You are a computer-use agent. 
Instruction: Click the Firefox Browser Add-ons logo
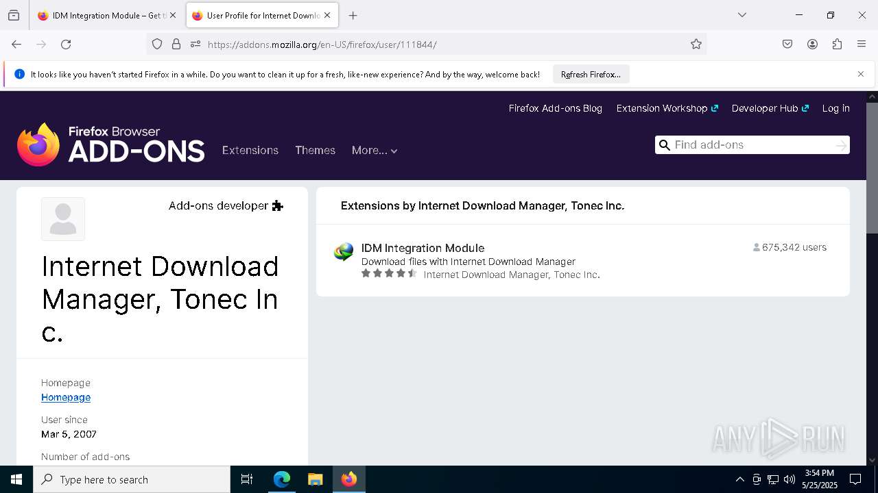[x=111, y=144]
